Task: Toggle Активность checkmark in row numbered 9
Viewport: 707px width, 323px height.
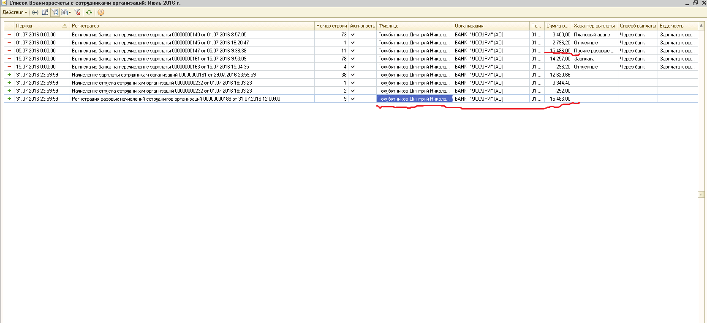Action: click(x=353, y=99)
